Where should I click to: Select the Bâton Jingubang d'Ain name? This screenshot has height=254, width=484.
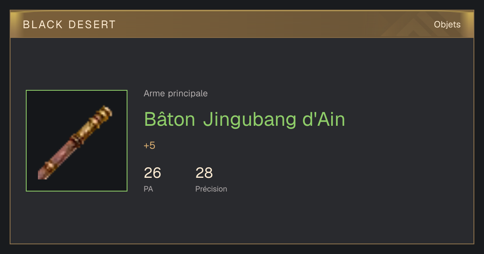tap(244, 119)
